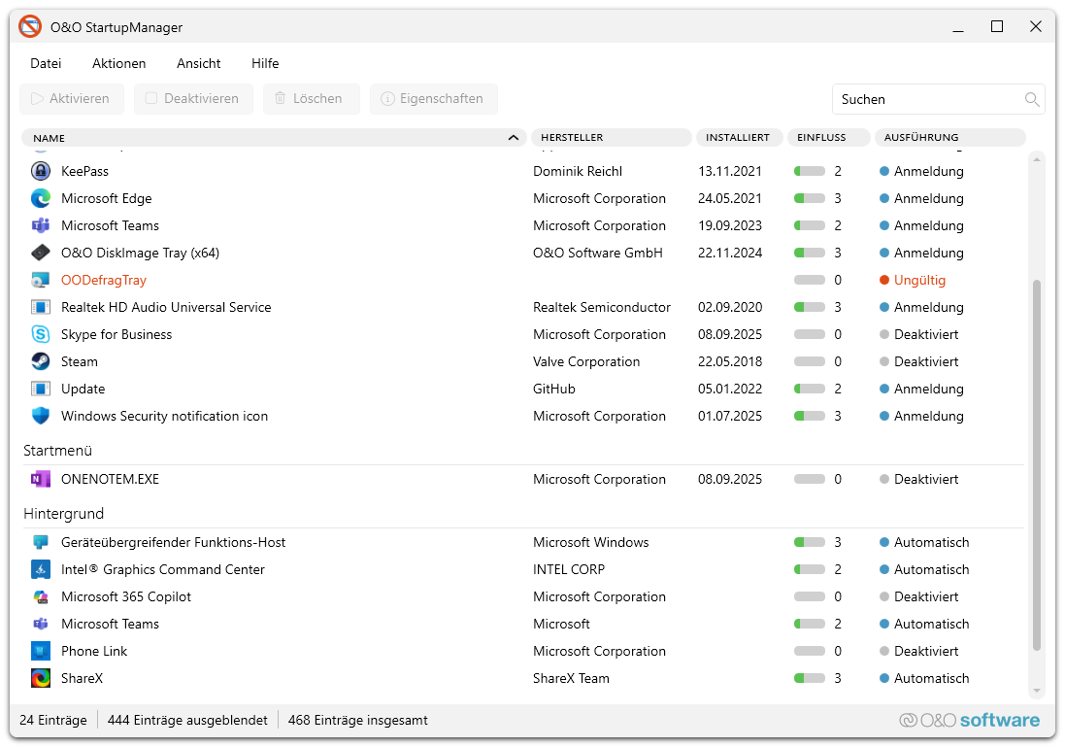Click the search magnifier icon
This screenshot has height=747, width=1065.
pos(1032,99)
